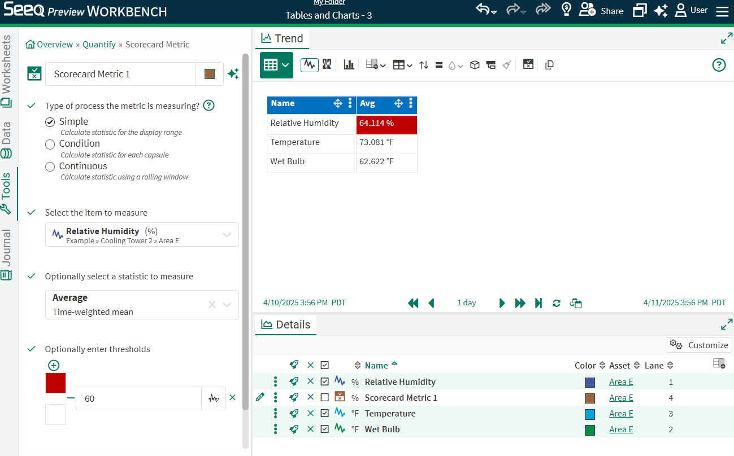This screenshot has width=734, height=456.
Task: Click add threshold plus icon
Action: point(54,365)
